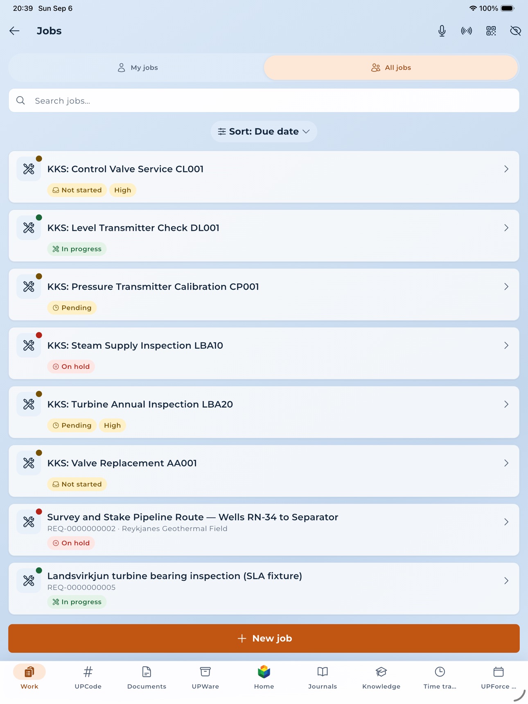Switch to the All jobs tab
The image size is (528, 704).
(x=391, y=68)
